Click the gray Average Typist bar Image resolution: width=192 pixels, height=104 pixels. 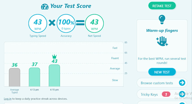point(14,77)
